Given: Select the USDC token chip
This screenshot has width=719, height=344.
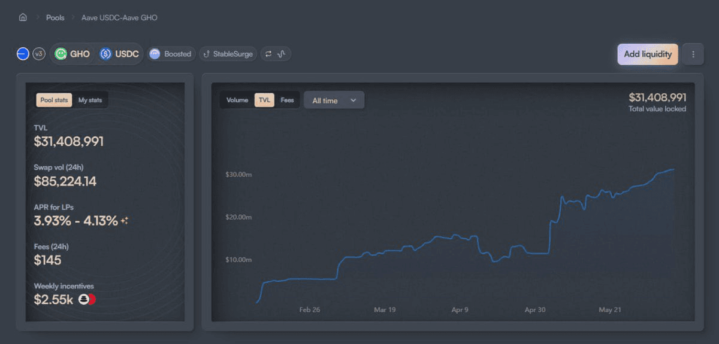Looking at the screenshot, I should 119,54.
